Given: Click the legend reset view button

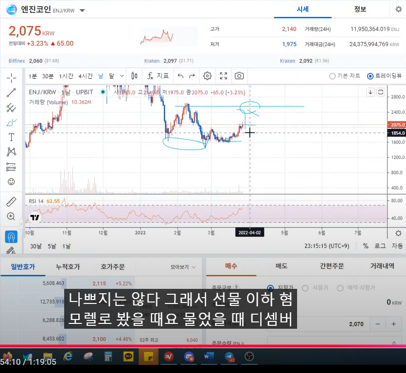Looking at the screenshot, I should point(381,92).
